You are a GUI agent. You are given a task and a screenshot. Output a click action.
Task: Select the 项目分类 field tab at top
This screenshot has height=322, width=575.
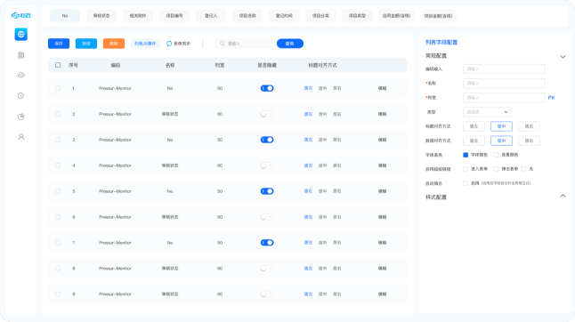click(320, 16)
